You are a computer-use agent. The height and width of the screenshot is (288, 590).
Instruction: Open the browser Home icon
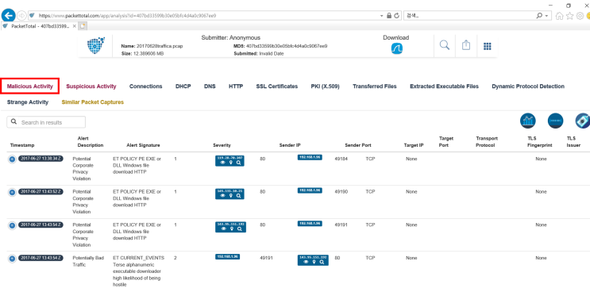pyautogui.click(x=560, y=16)
